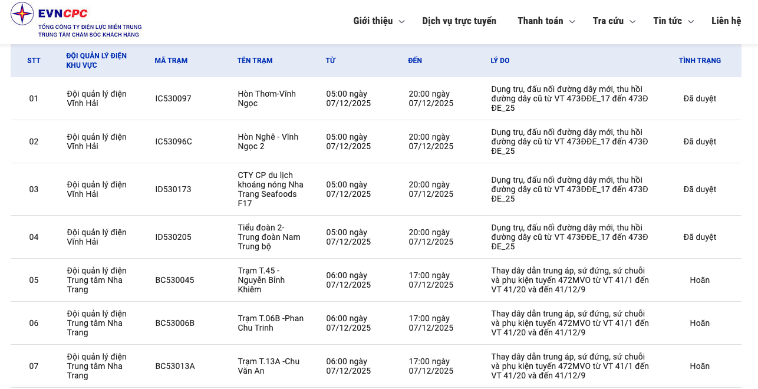This screenshot has height=389, width=758.
Task: Open the Thanh toán dropdown chevron
Action: point(572,22)
